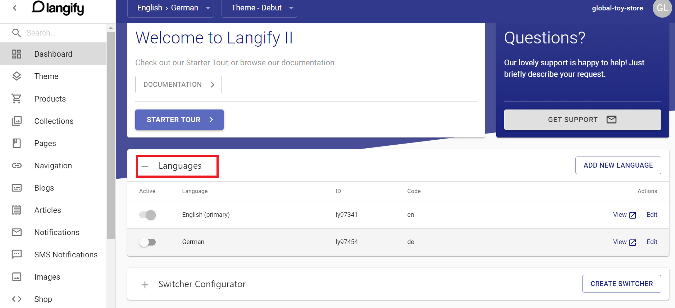
Task: Click the Create Switcher button
Action: (x=622, y=284)
